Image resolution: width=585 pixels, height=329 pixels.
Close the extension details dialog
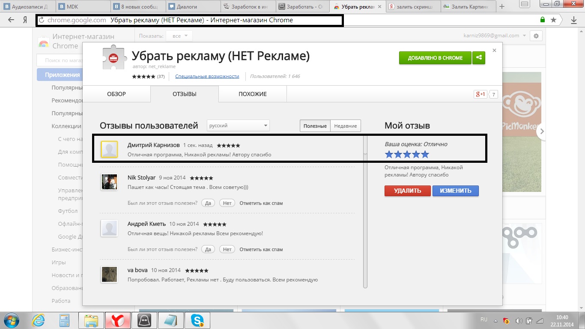point(494,50)
